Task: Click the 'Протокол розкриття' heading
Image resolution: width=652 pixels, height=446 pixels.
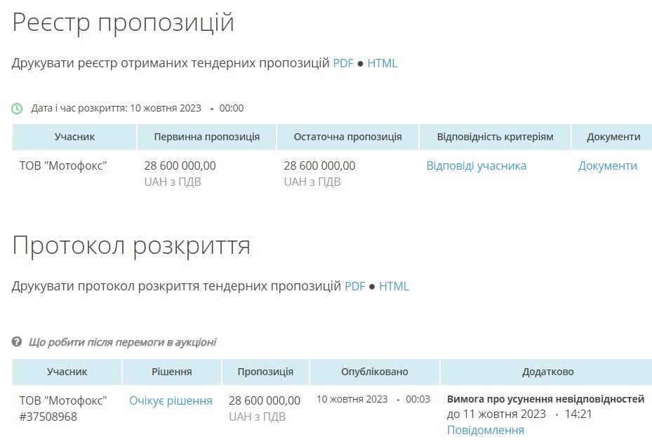Action: pyautogui.click(x=131, y=245)
